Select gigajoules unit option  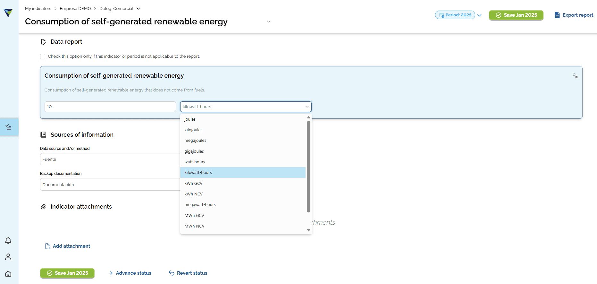243,151
